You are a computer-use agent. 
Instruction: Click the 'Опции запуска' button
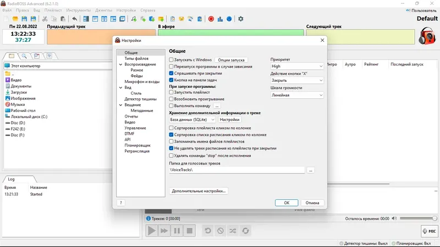point(231,60)
